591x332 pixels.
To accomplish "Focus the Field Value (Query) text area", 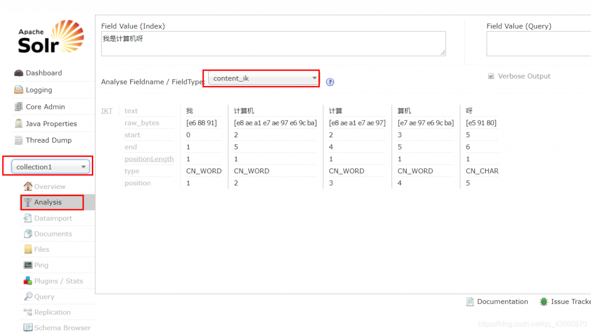I will click(538, 44).
